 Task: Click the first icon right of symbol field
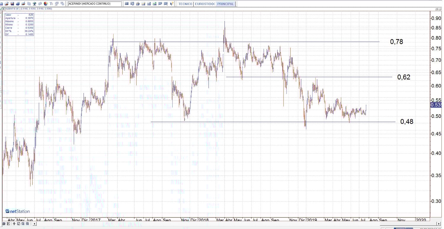pyautogui.click(x=127, y=4)
